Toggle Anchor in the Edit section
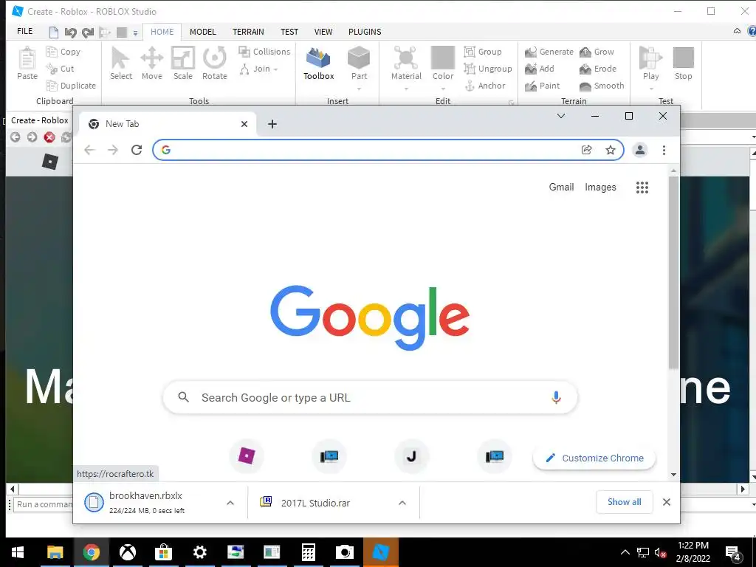 click(x=484, y=86)
